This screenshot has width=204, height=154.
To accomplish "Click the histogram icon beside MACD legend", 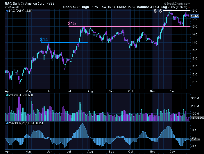I will click(7, 123).
